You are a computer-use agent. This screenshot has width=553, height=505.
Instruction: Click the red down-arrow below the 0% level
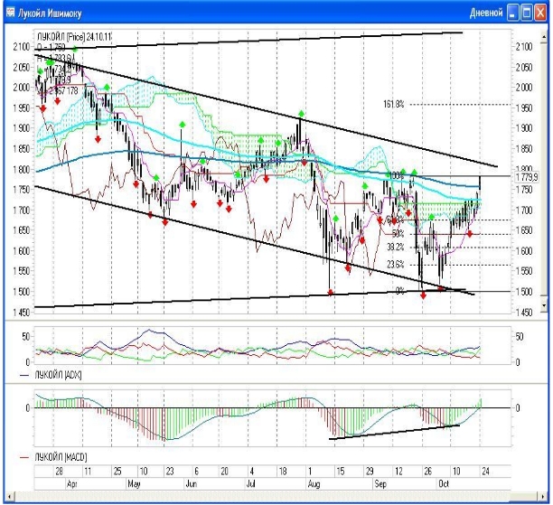423,295
